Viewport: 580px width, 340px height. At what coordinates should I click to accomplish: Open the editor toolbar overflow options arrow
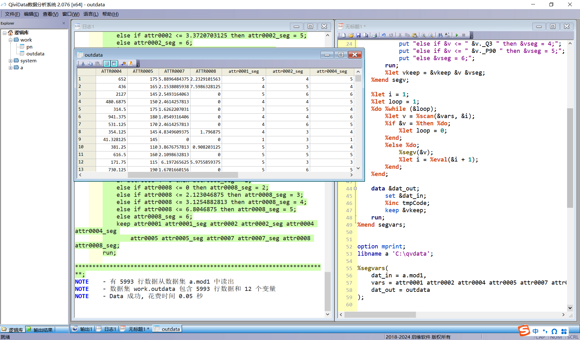click(471, 36)
